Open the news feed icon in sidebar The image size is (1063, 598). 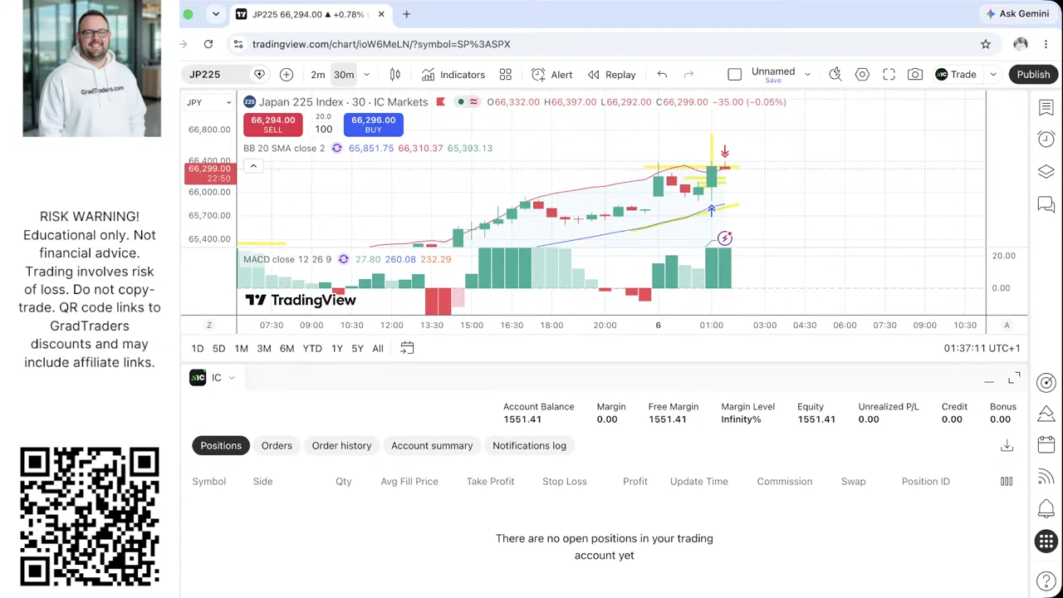tap(1046, 478)
